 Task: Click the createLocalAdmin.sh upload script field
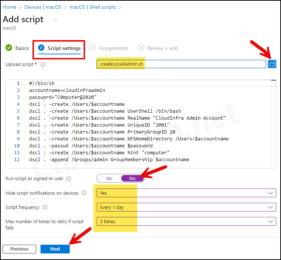[181, 64]
